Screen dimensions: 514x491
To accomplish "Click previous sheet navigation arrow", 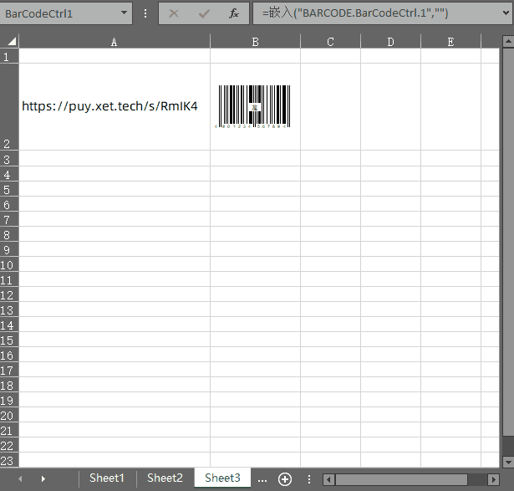I will point(20,478).
